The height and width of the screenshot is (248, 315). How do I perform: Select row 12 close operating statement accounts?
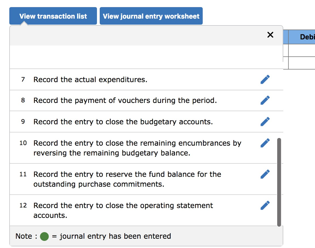(x=123, y=211)
